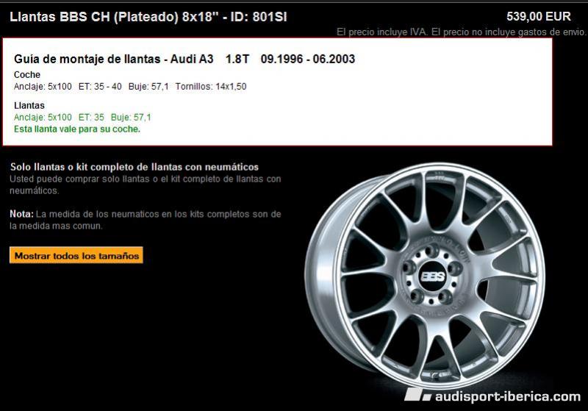This screenshot has width=588, height=411.
Task: Click the Guía de montaje de llantas heading
Action: tap(87, 59)
